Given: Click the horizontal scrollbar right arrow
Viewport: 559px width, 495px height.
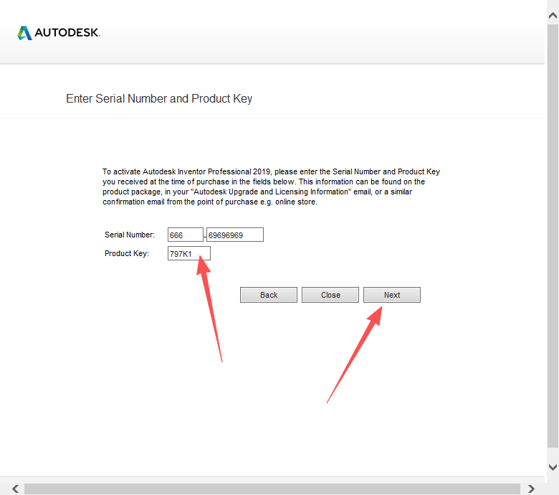Looking at the screenshot, I should tap(531, 489).
